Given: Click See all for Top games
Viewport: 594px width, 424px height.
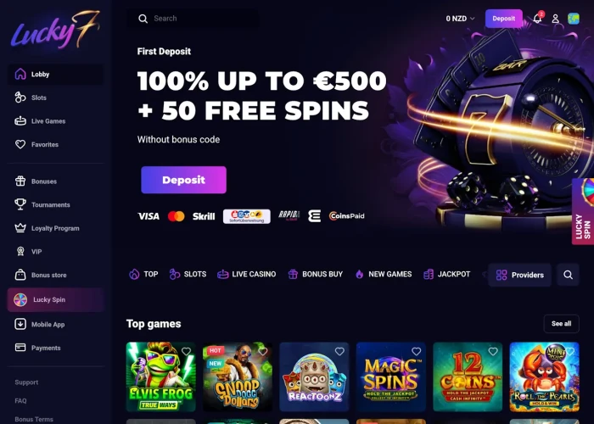Looking at the screenshot, I should 561,324.
